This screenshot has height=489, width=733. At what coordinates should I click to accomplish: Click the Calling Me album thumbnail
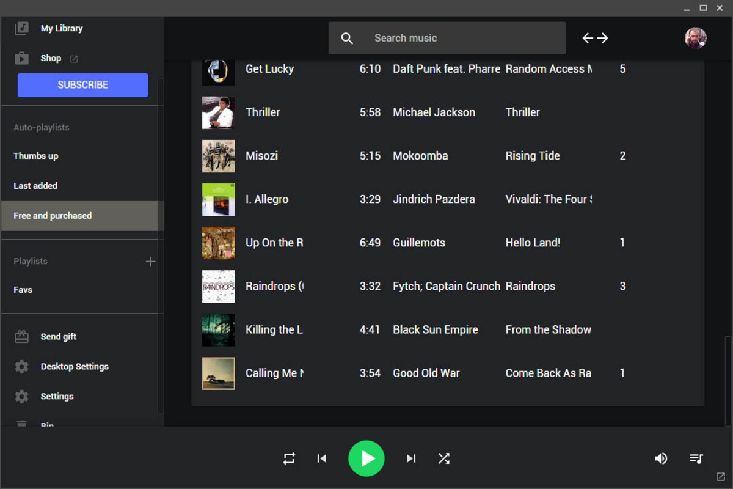pos(219,373)
